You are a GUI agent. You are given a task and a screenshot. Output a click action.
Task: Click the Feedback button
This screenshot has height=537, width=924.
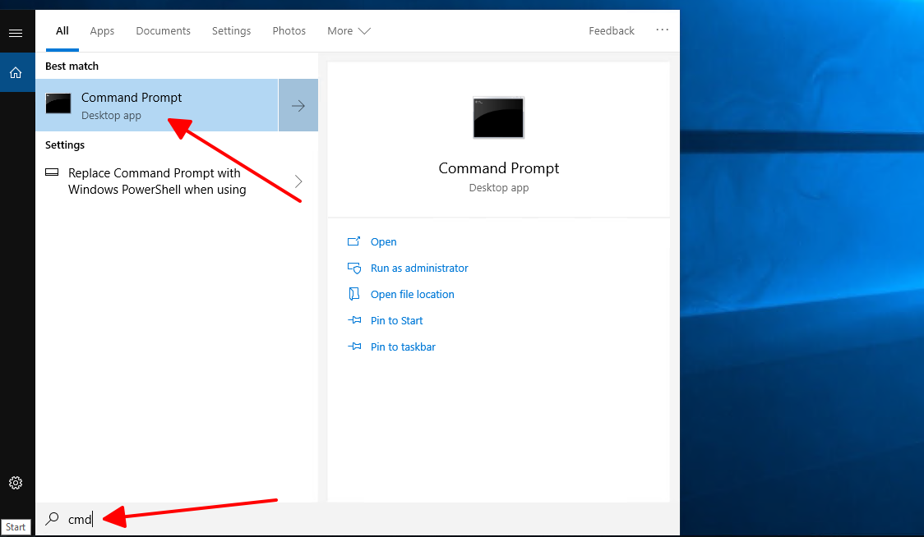tap(611, 31)
